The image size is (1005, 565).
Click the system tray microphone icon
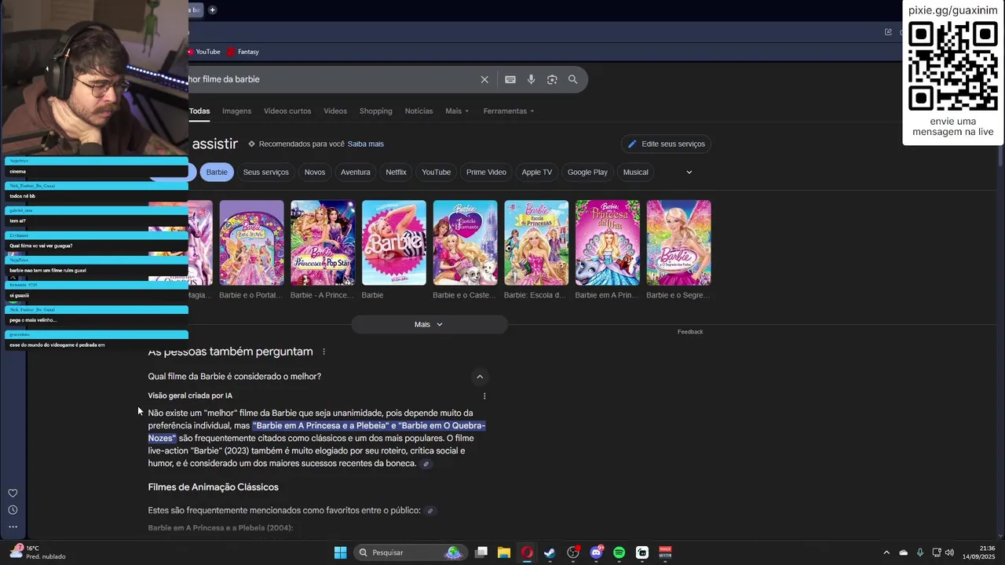[x=920, y=552]
